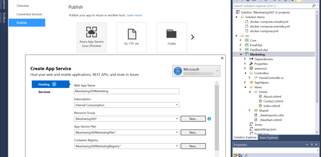Close the Create App Service dialog
The height and width of the screenshot is (157, 321).
click(x=222, y=58)
